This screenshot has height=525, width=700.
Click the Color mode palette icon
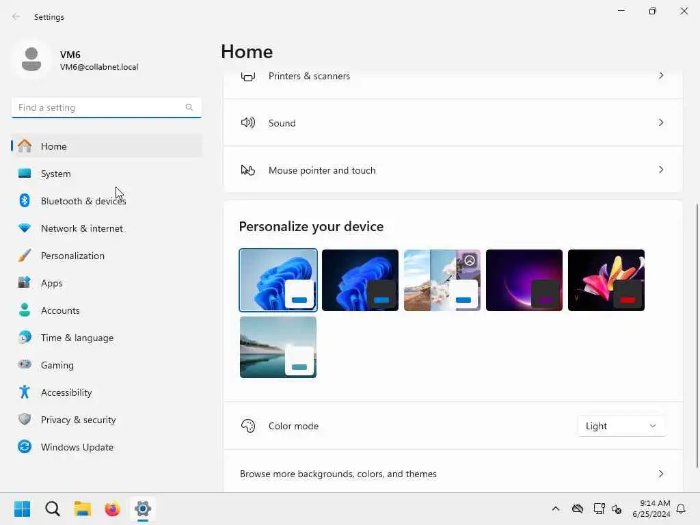click(x=247, y=426)
